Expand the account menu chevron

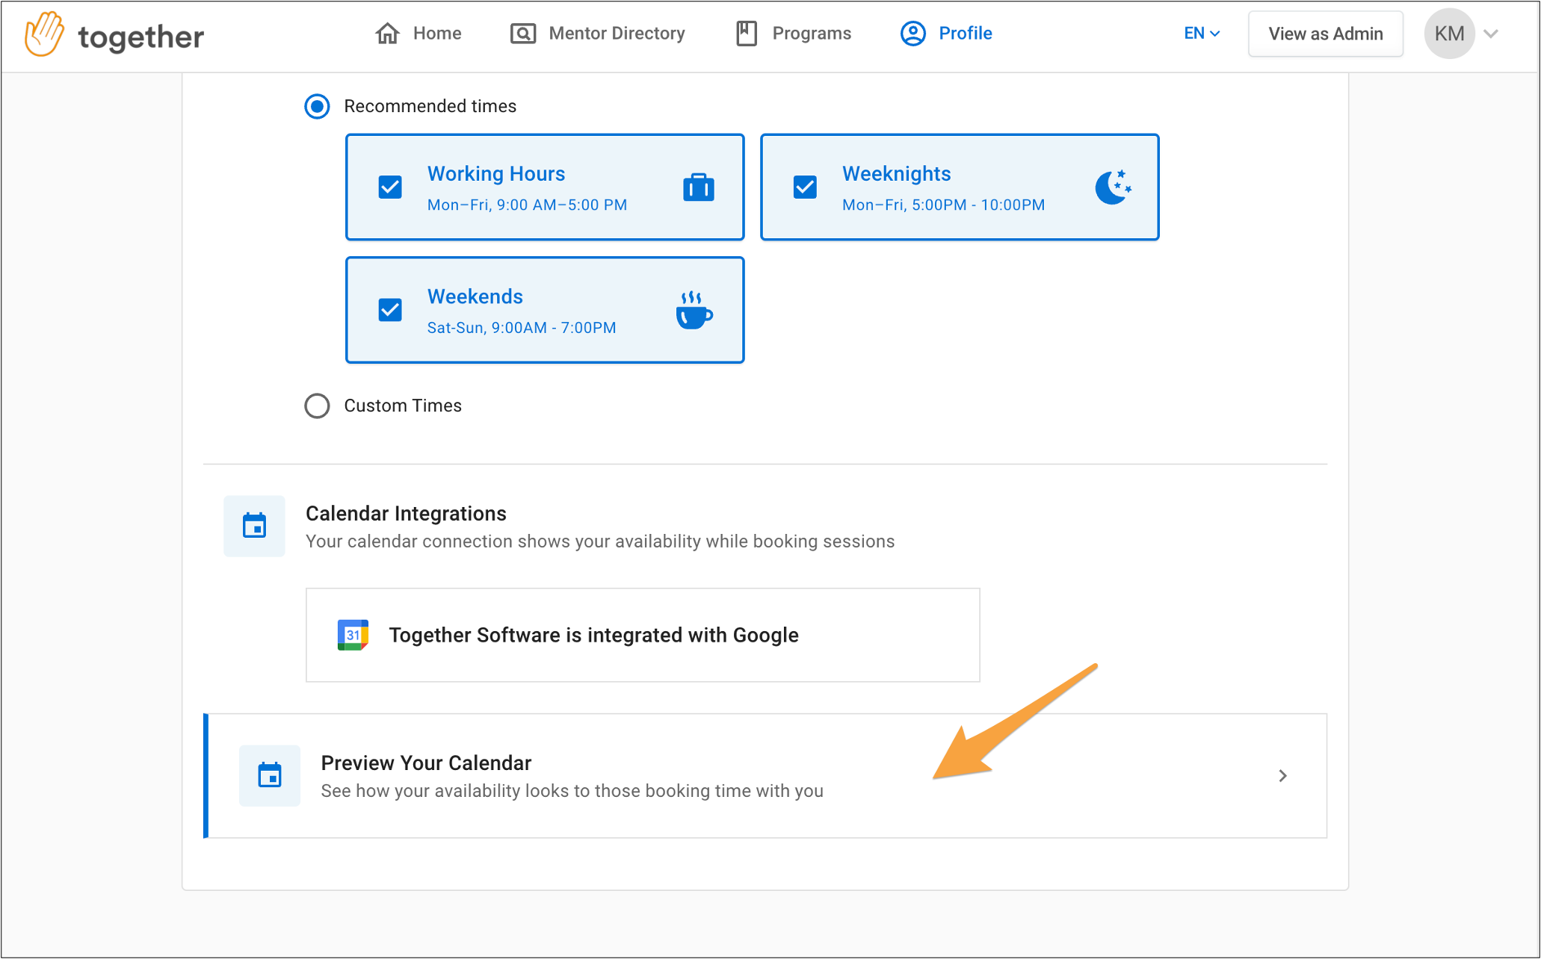pyautogui.click(x=1491, y=34)
